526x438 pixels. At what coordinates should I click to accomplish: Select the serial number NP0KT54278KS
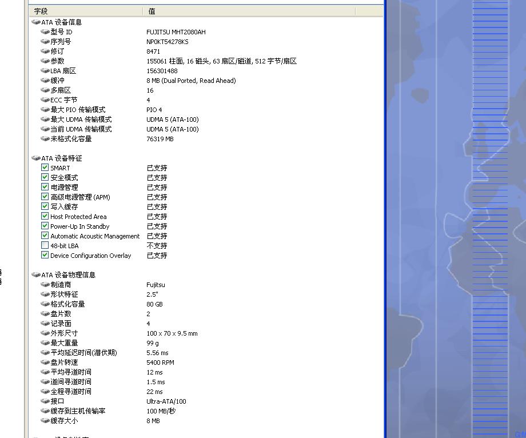pos(168,42)
